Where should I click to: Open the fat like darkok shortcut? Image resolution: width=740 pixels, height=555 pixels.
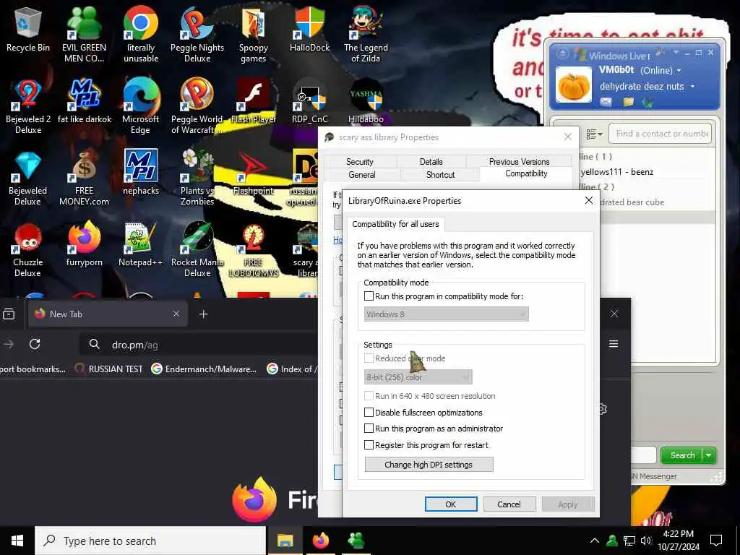tap(85, 101)
